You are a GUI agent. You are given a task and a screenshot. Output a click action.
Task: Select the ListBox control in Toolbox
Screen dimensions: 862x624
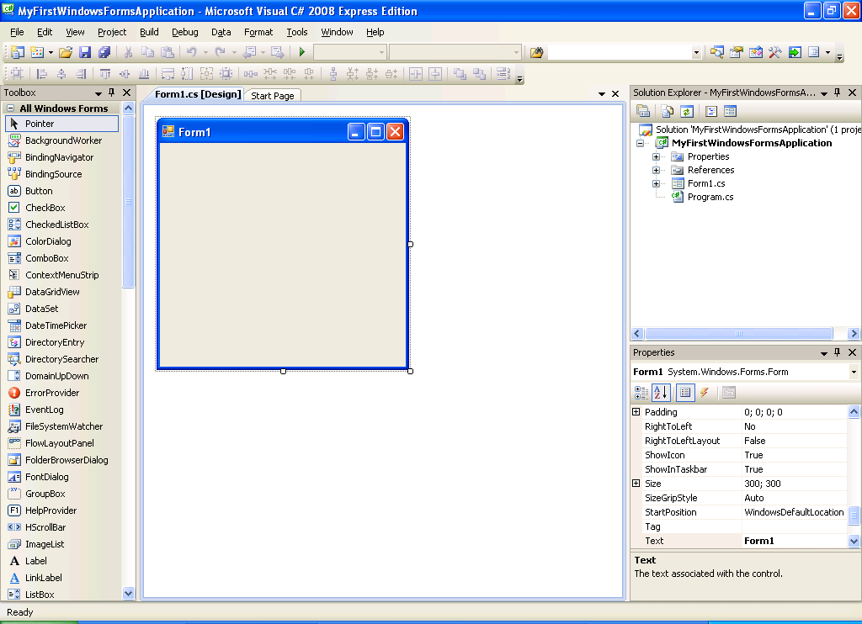pyautogui.click(x=61, y=595)
